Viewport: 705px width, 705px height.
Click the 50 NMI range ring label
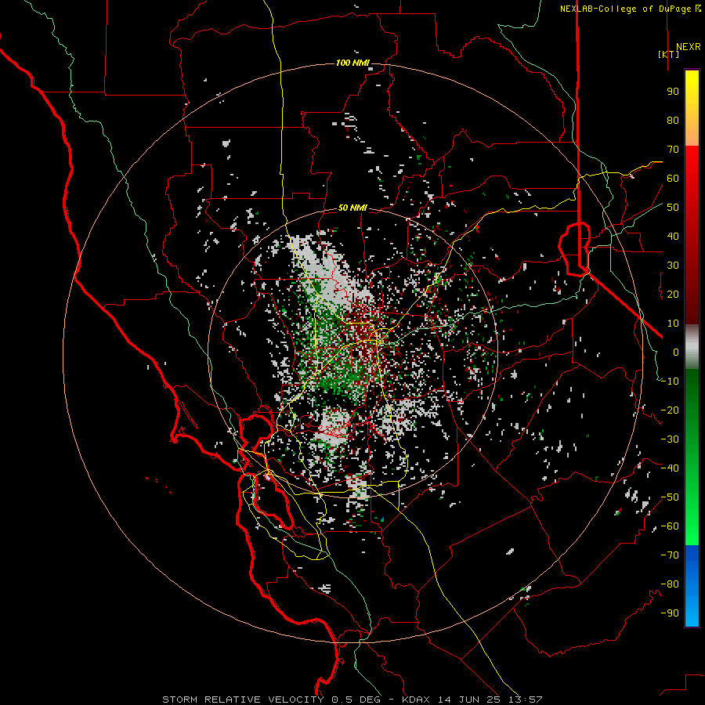pyautogui.click(x=352, y=208)
